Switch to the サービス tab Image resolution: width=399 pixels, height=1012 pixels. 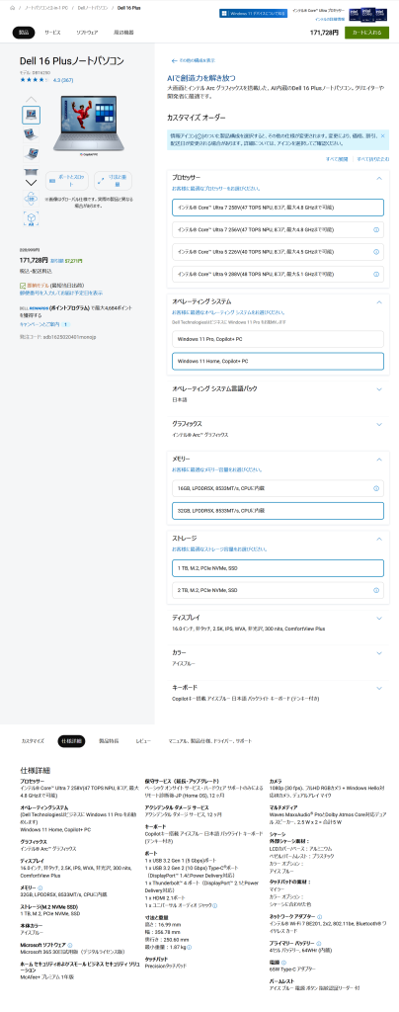click(53, 33)
